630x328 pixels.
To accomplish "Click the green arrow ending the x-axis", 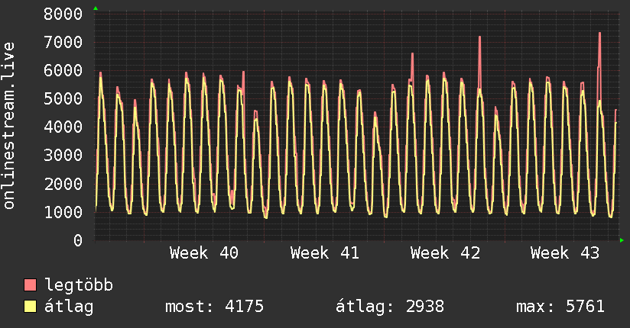I will click(622, 240).
